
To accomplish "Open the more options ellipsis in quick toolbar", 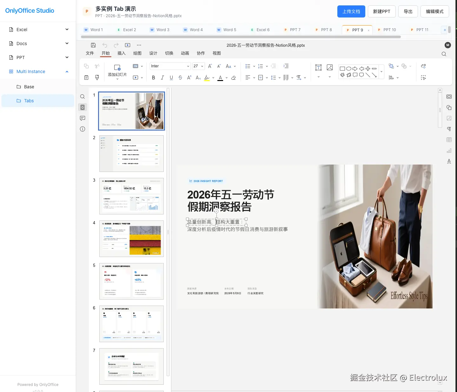I will coord(139,45).
